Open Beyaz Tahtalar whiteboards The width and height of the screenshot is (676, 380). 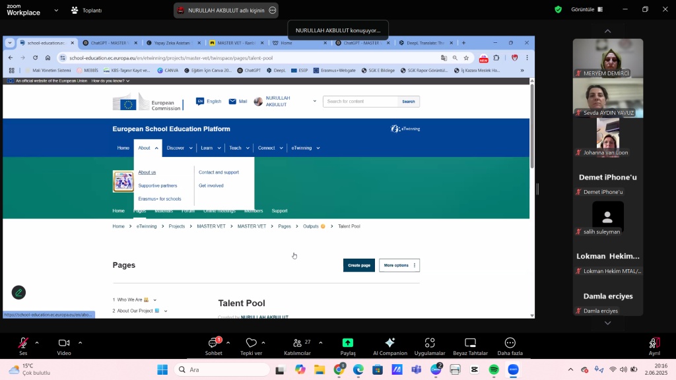(x=470, y=343)
